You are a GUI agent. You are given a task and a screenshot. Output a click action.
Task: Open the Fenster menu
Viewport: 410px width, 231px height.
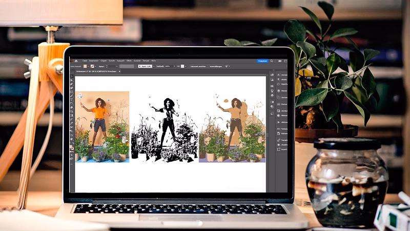pos(146,61)
